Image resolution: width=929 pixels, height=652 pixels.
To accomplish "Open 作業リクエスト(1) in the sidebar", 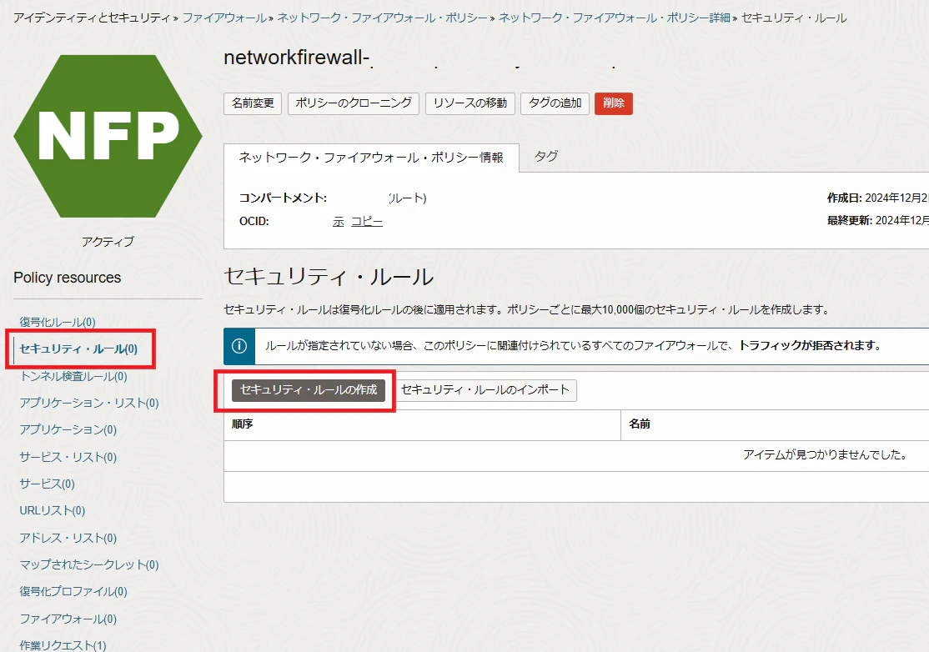I will pos(63,644).
